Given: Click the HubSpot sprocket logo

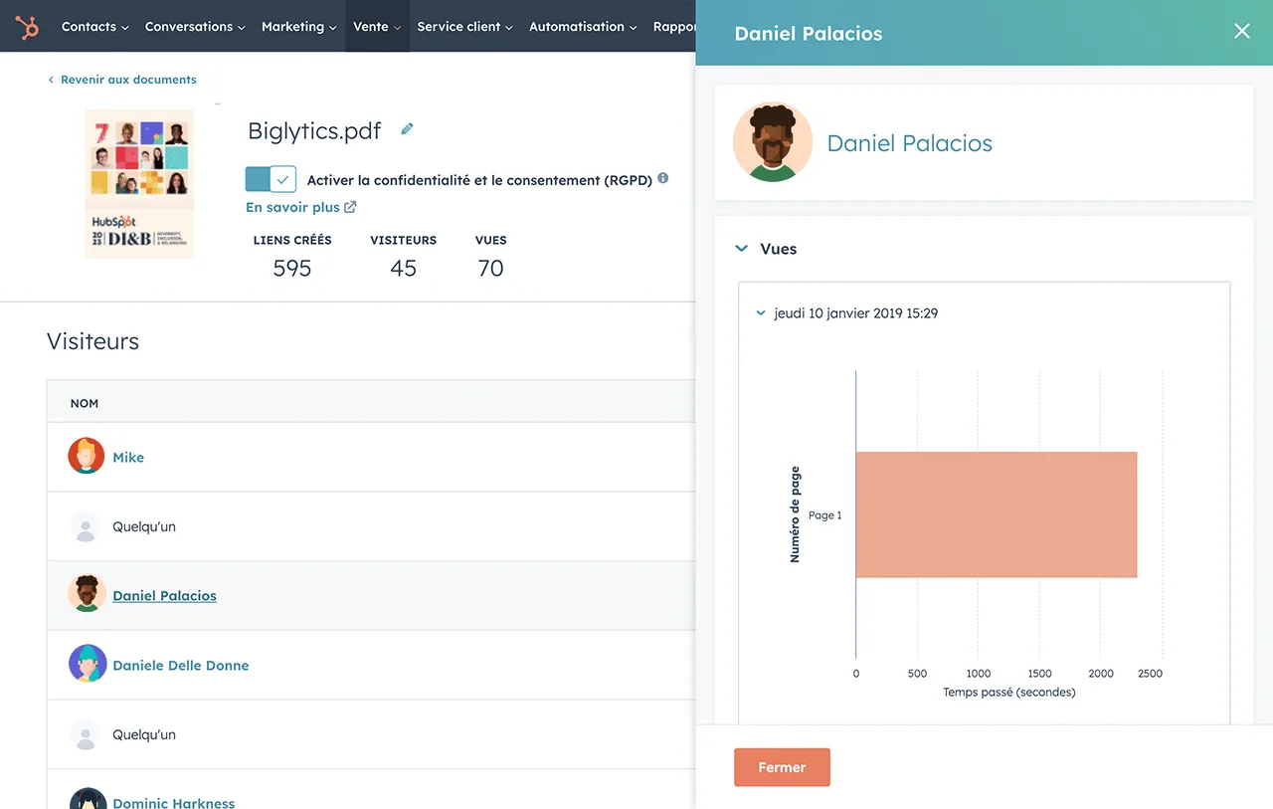Looking at the screenshot, I should 27,27.
